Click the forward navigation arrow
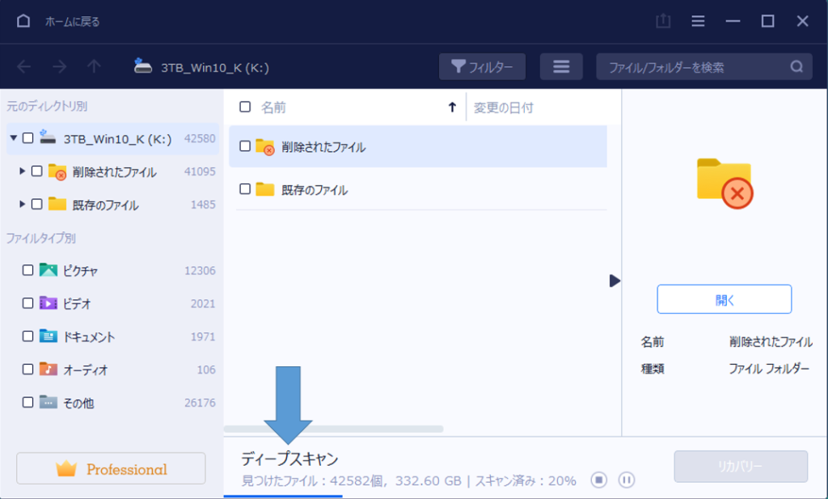The height and width of the screenshot is (499, 828). tap(62, 66)
